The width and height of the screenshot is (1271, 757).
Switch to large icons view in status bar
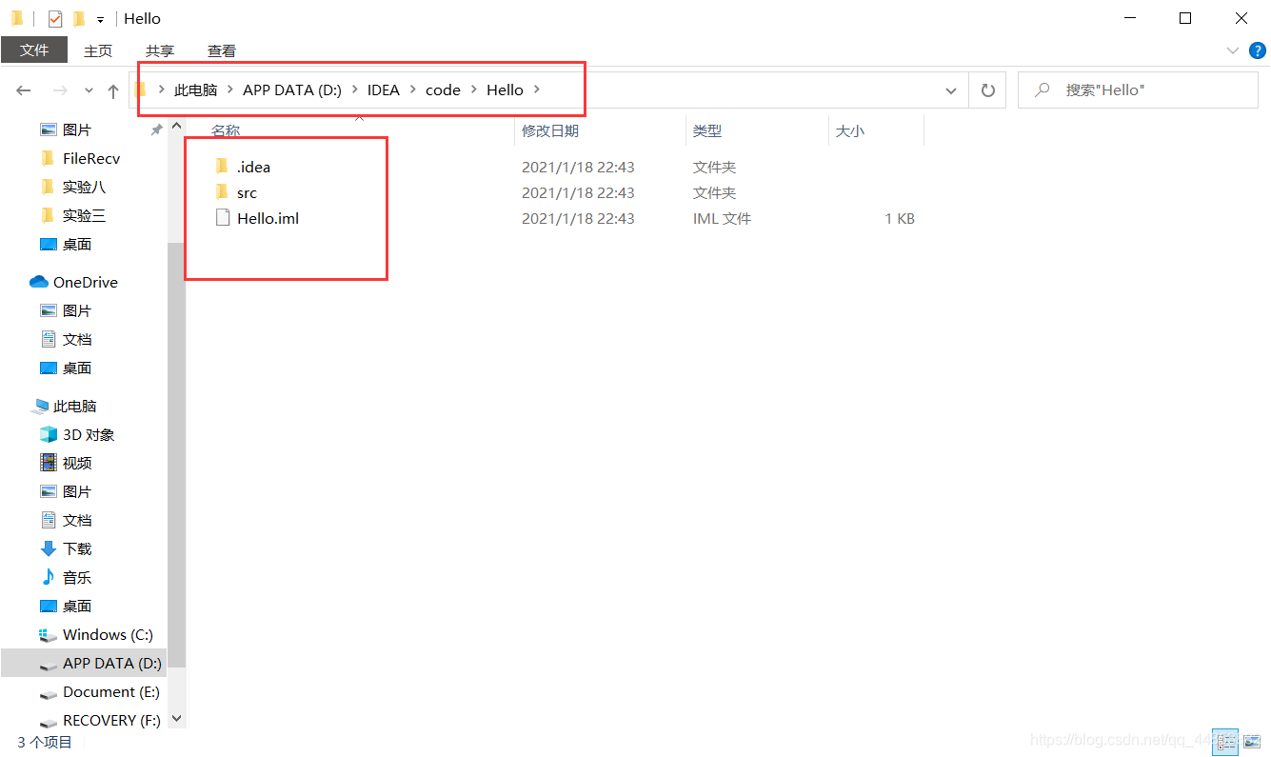click(1251, 741)
